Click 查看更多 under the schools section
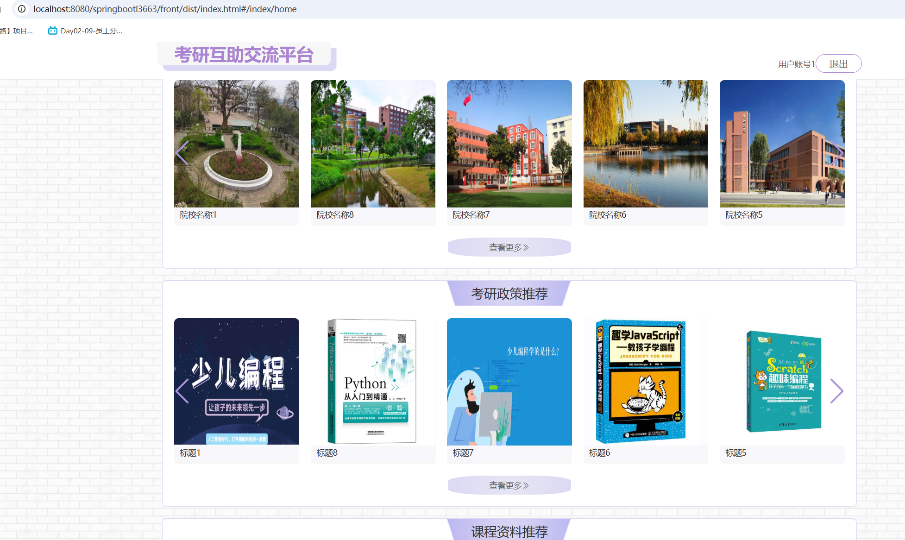The height and width of the screenshot is (540, 905). pos(509,247)
